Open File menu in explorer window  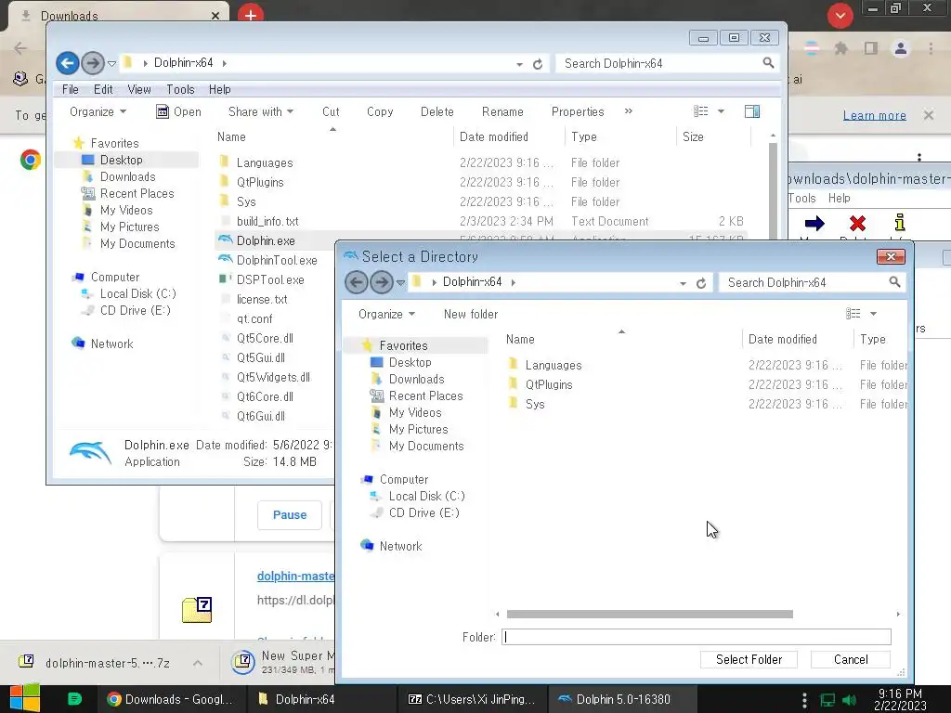tap(71, 89)
